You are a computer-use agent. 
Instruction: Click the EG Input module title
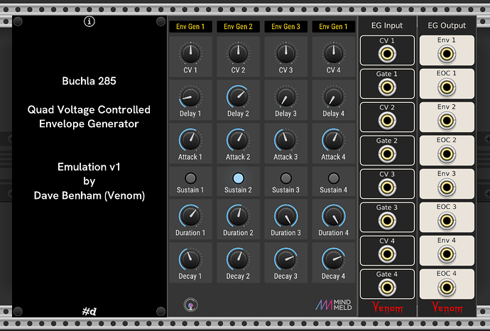click(x=387, y=26)
